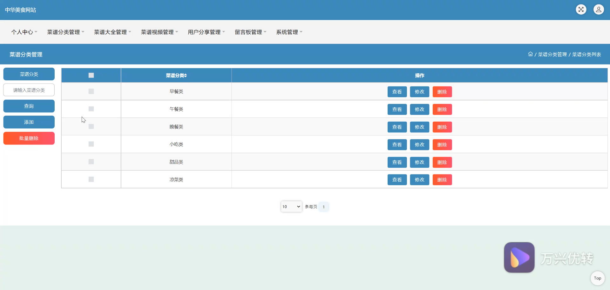The image size is (610, 290).
Task: Click the 早餐类 category cell
Action: tap(176, 91)
